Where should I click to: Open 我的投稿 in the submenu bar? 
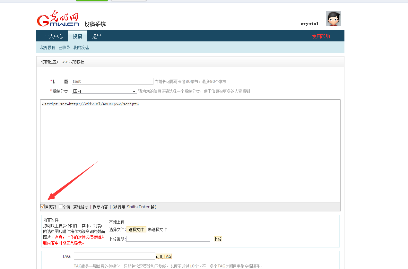point(81,48)
